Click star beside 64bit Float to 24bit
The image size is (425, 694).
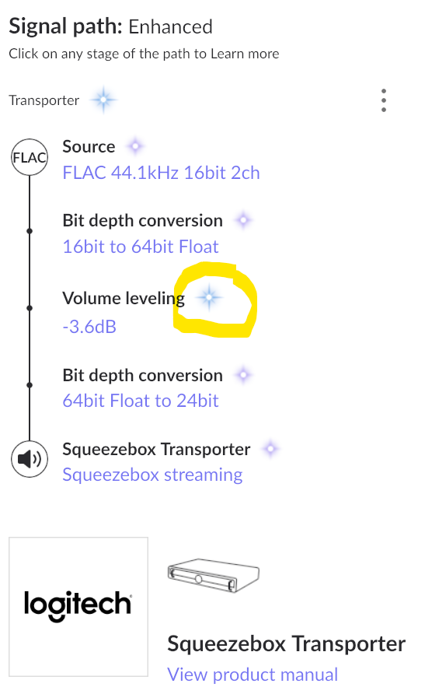pos(243,375)
